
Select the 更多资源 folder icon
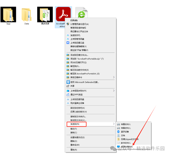(x=45, y=15)
